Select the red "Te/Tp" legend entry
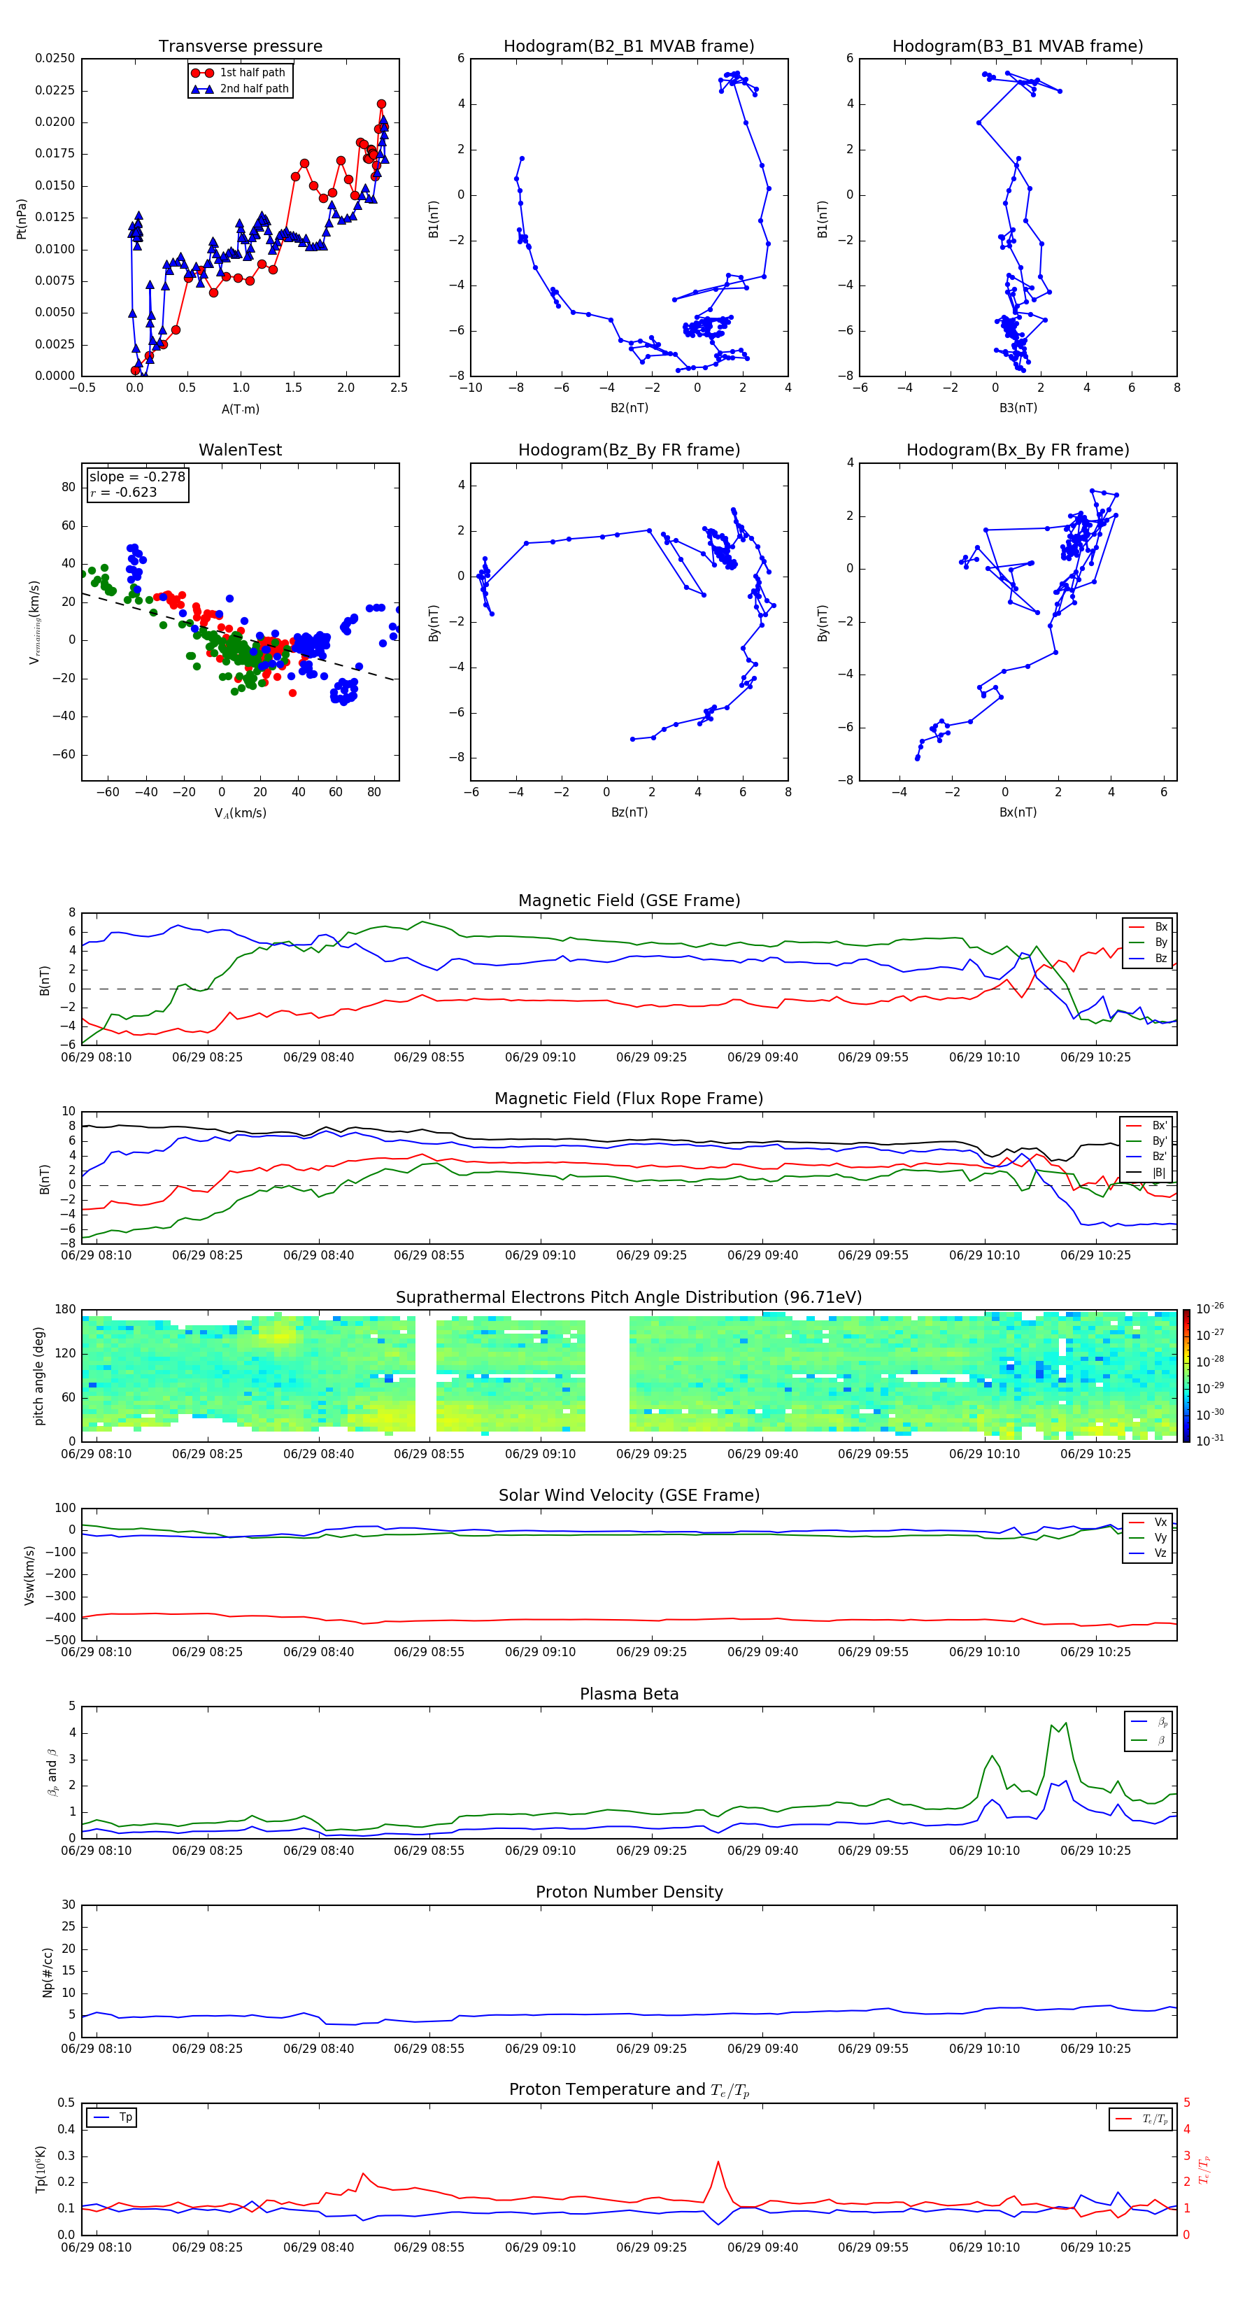 click(1142, 2119)
